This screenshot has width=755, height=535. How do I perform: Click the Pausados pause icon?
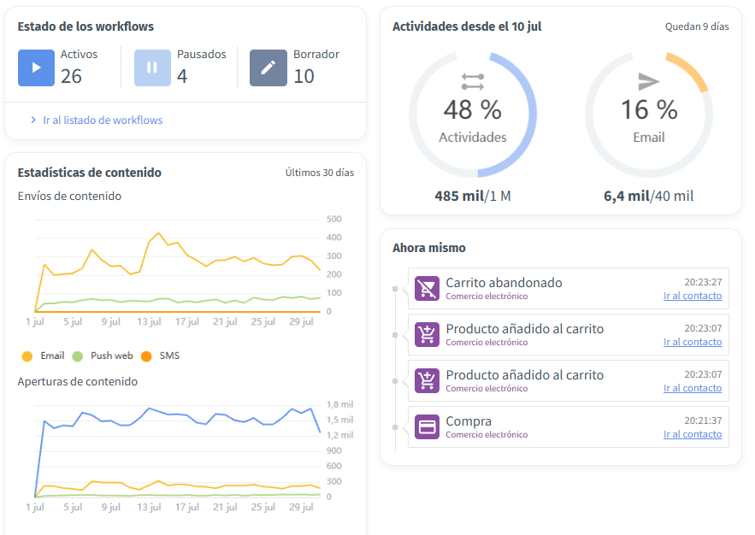[x=152, y=68]
